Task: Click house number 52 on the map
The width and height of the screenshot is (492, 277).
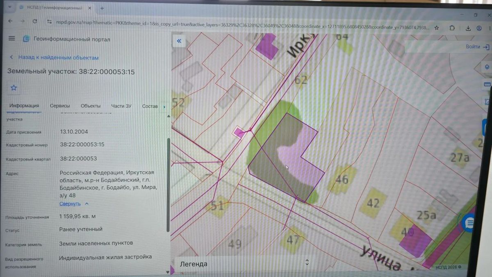Action: 178,103
